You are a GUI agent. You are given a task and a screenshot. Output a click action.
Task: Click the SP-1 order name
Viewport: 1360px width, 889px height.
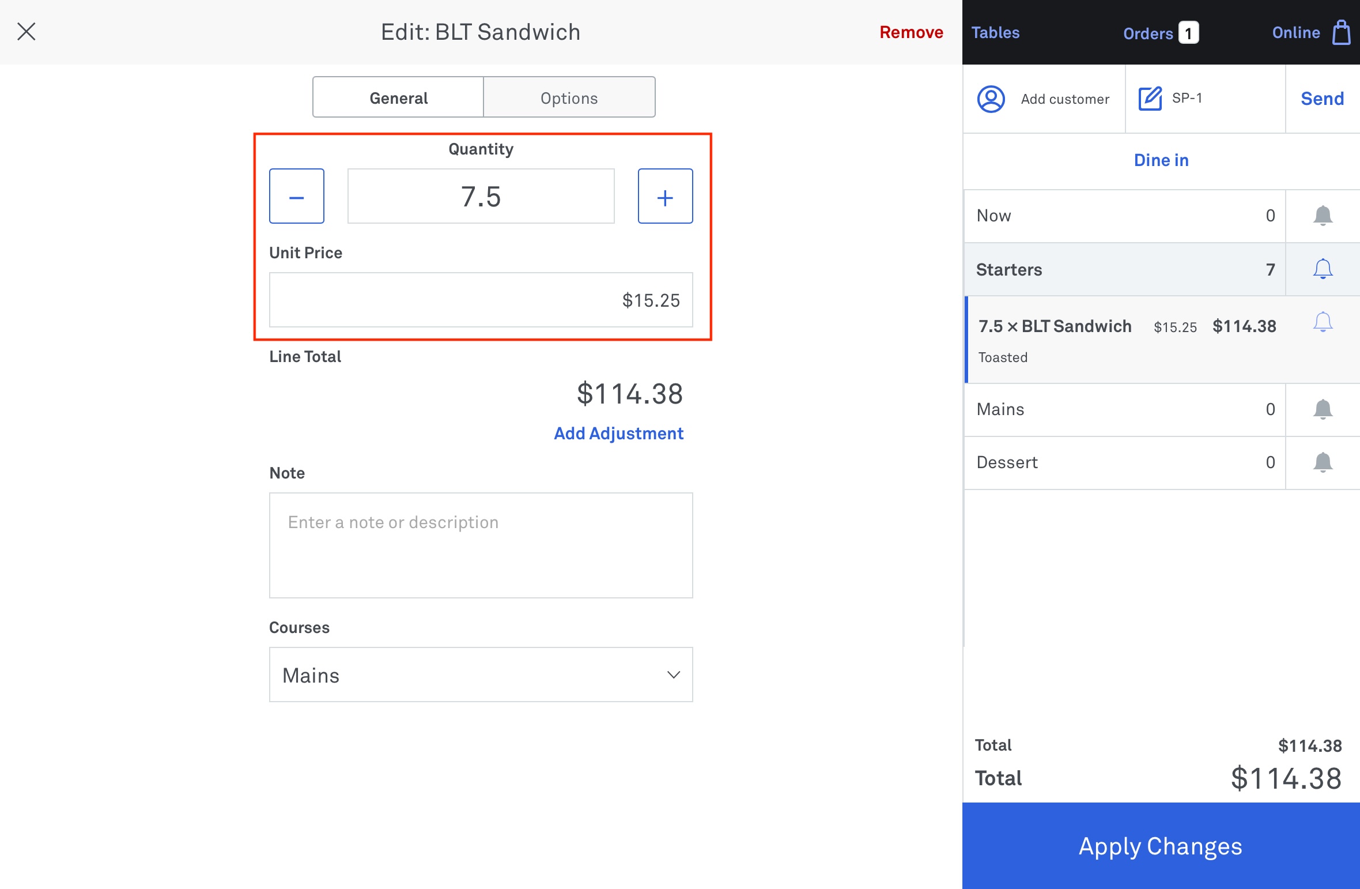point(1187,98)
